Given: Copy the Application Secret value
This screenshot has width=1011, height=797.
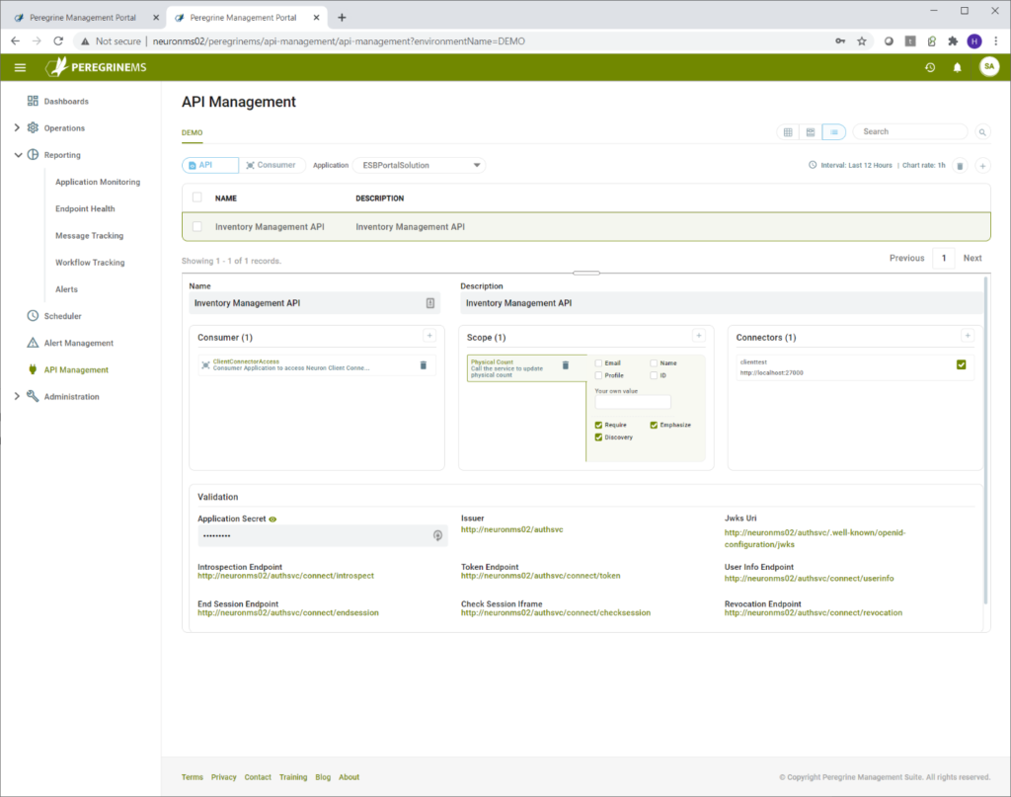Looking at the screenshot, I should (x=437, y=535).
